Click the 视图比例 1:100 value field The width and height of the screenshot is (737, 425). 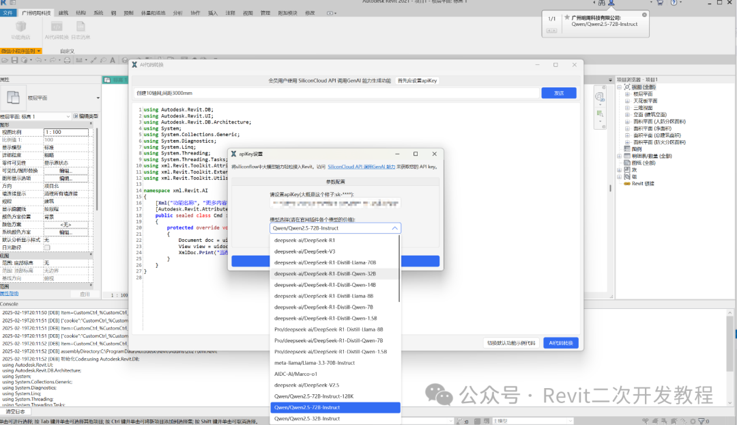[x=66, y=133]
